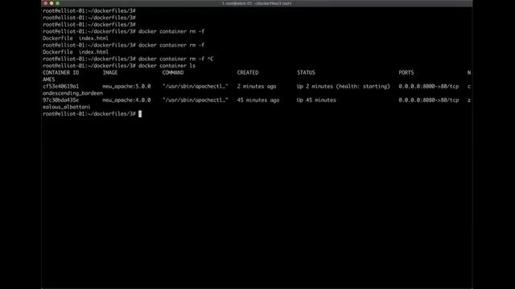Viewport: 515px width, 289px height.
Task: Click the CONTAINER ID column header
Action: (61, 73)
